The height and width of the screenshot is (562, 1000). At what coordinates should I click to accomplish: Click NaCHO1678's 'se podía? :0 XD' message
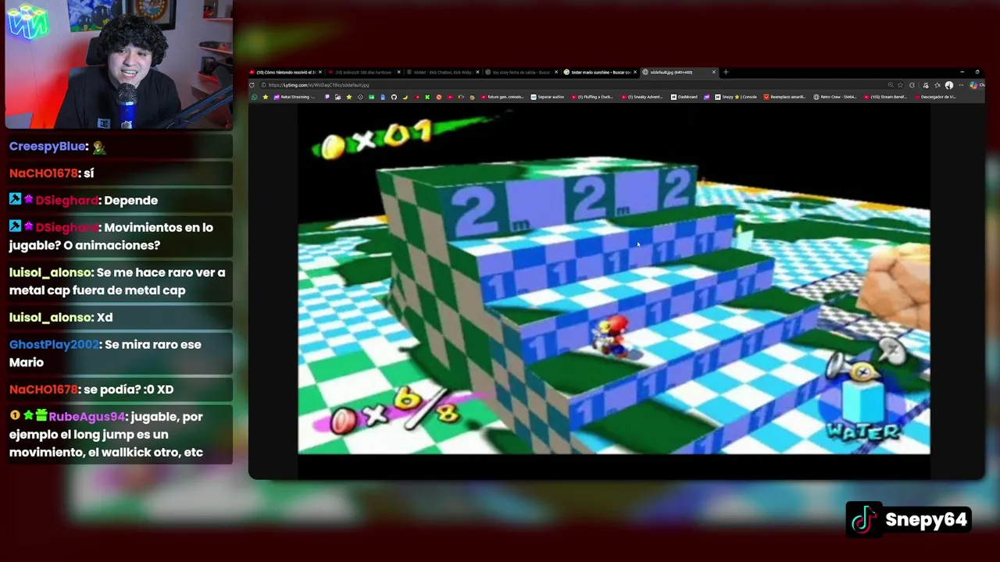tap(120, 389)
